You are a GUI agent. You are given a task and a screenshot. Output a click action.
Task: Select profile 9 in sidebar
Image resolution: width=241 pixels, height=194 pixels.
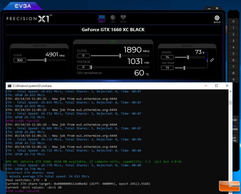click(233, 79)
